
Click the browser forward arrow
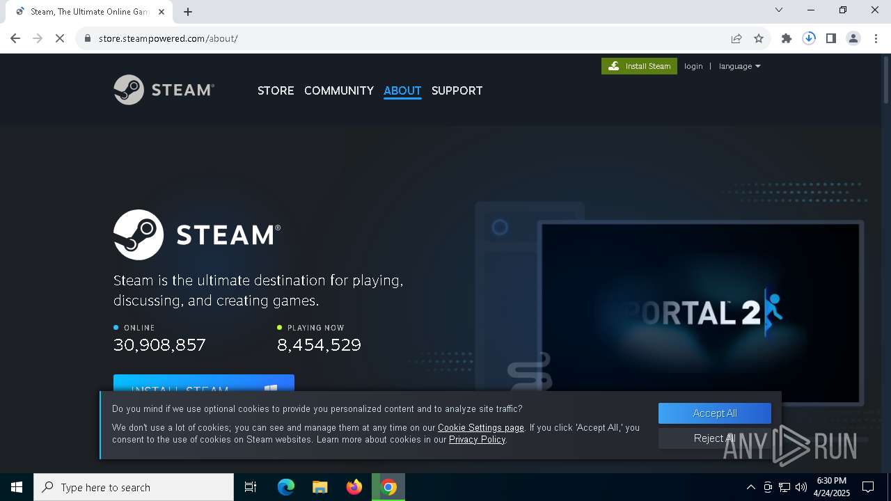[38, 38]
